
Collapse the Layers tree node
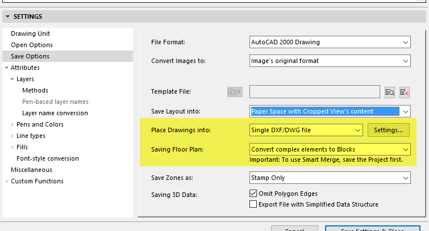tap(13, 79)
